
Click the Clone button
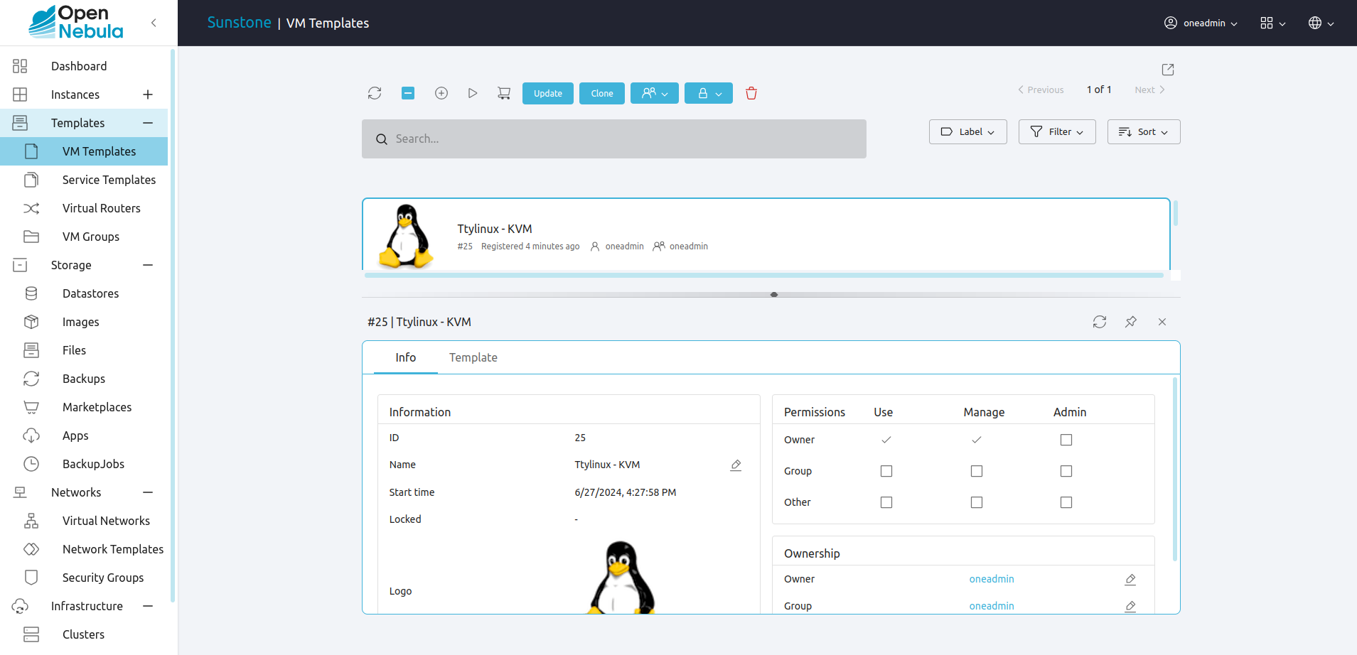tap(602, 93)
